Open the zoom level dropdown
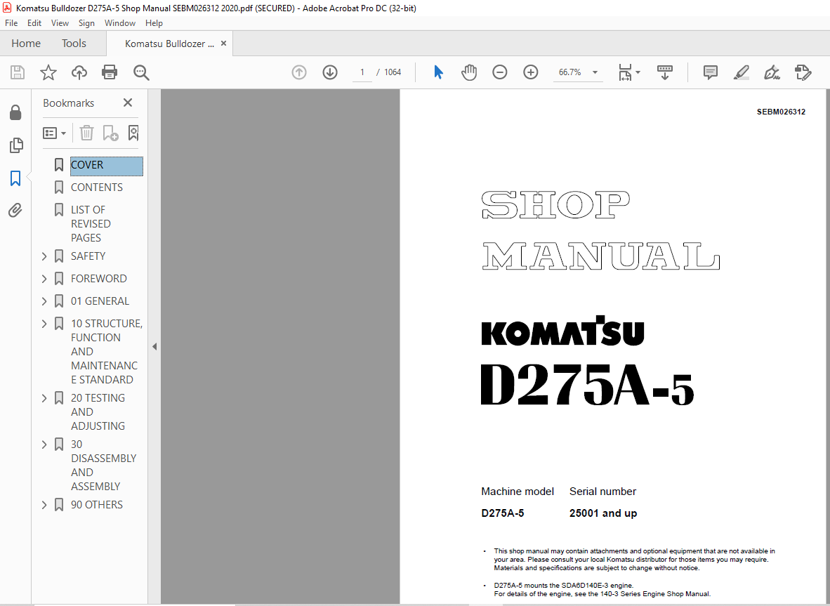Viewport: 830px width, 606px height. (x=595, y=72)
